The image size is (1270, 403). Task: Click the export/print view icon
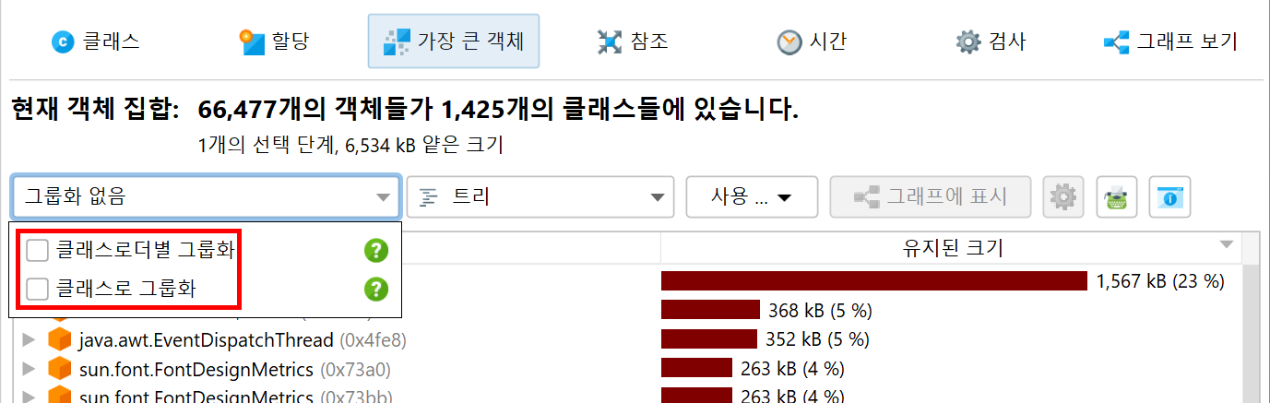[x=1116, y=196]
